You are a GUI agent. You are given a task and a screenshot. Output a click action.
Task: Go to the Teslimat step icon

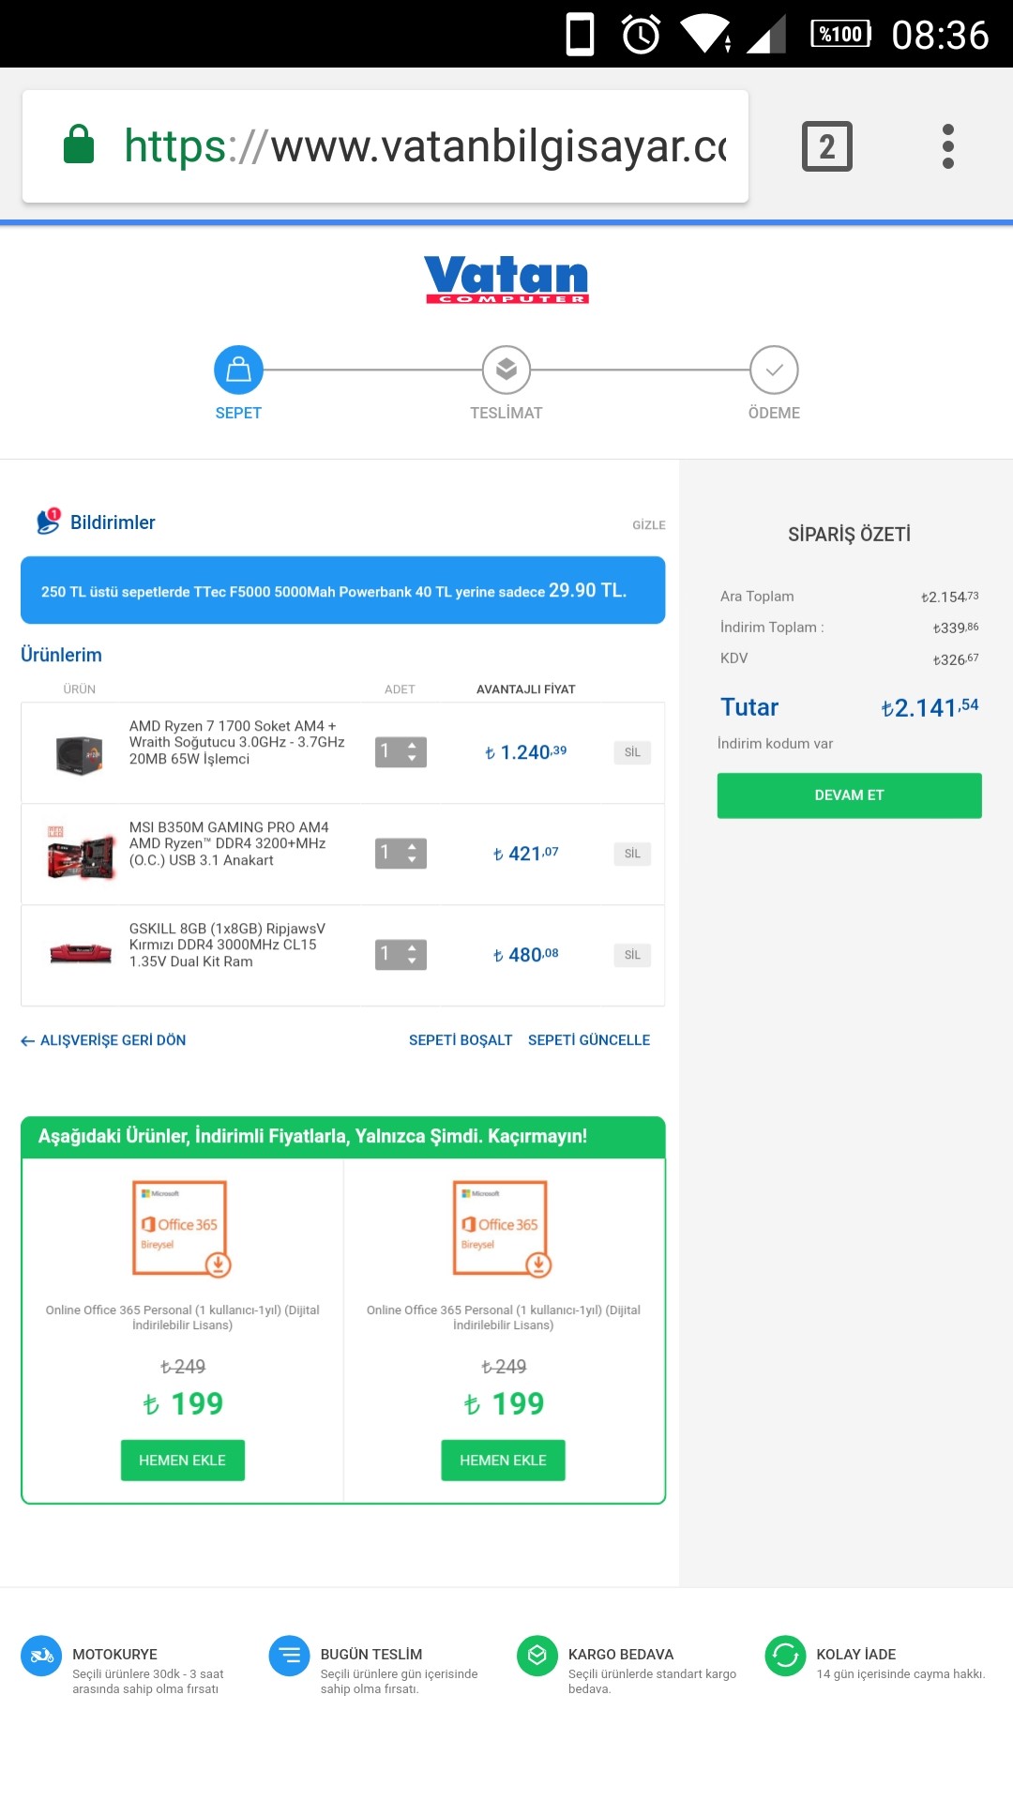(506, 371)
